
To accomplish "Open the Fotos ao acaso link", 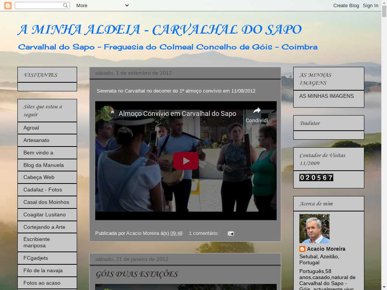I will click(x=42, y=283).
